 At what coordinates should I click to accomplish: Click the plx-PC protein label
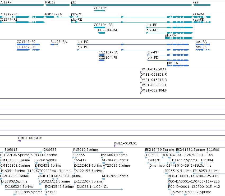click(x=83, y=42)
